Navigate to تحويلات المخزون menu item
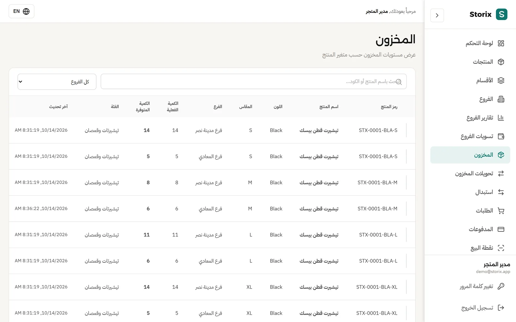 point(470,174)
